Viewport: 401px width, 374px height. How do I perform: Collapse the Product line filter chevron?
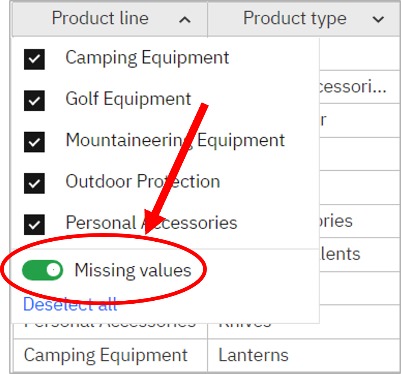pos(185,20)
